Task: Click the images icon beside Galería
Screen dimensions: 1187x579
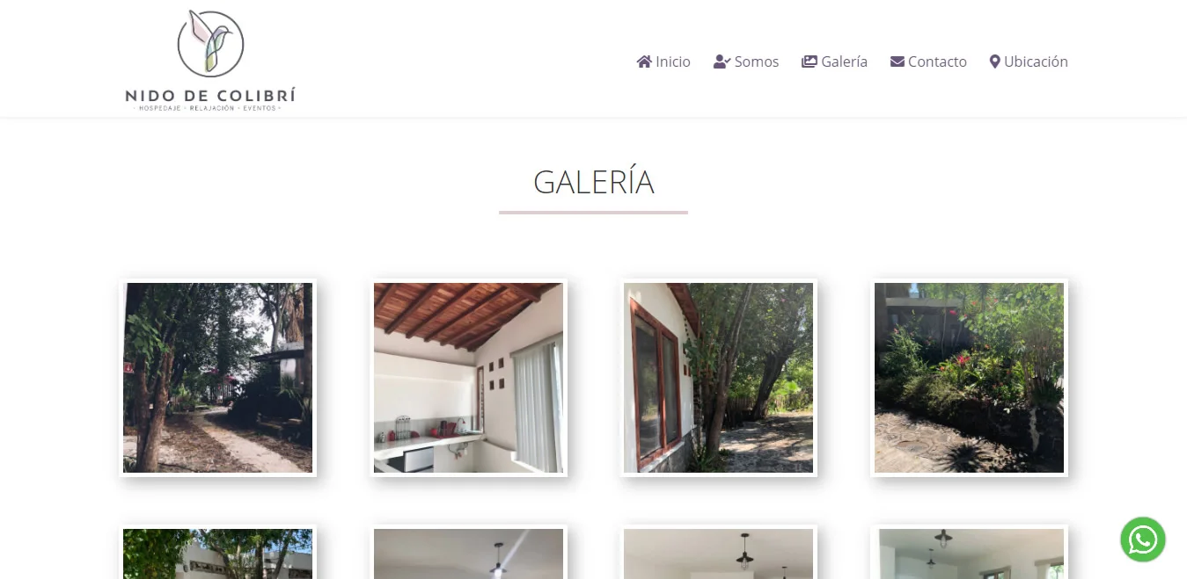Action: [x=810, y=62]
